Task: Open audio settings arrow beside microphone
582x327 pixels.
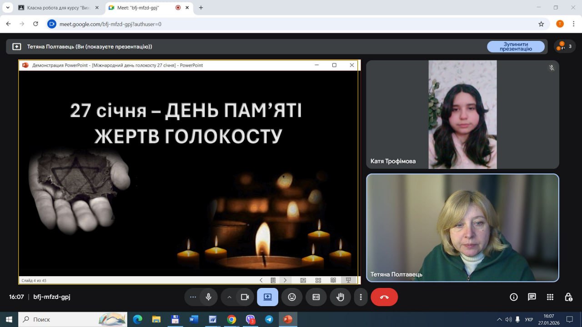Action: [x=193, y=297]
